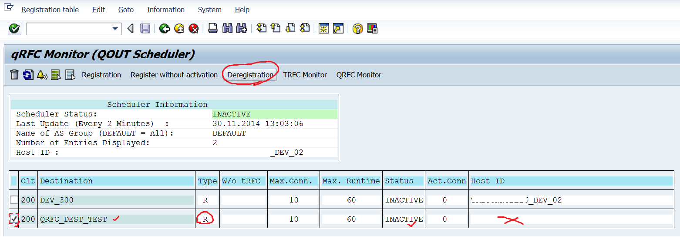Open the Registration table menu
The height and width of the screenshot is (239, 680).
(x=50, y=10)
